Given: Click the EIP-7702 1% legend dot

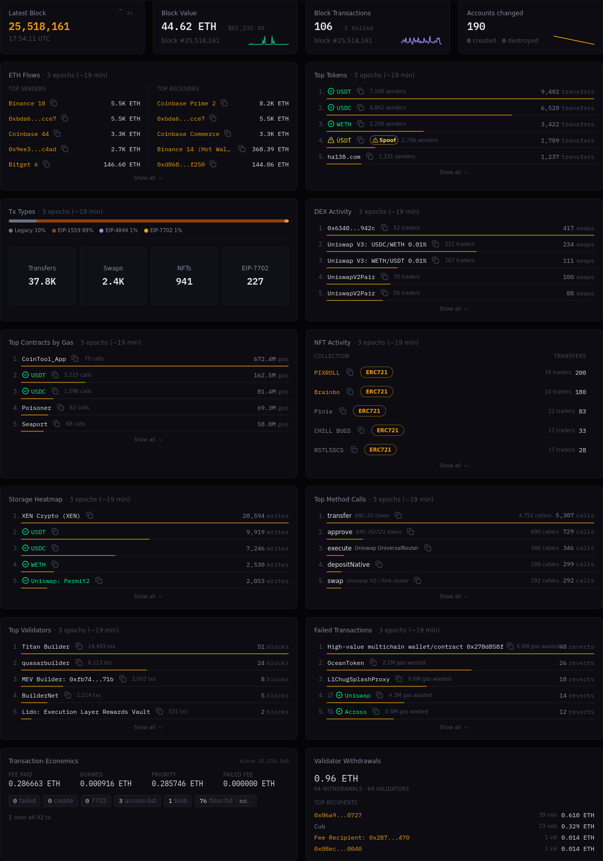Looking at the screenshot, I should pos(146,231).
